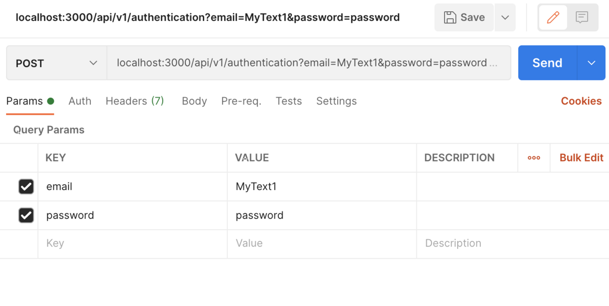Screen dimensions: 609x306
Task: Save the request with the Save button
Action: 464,18
